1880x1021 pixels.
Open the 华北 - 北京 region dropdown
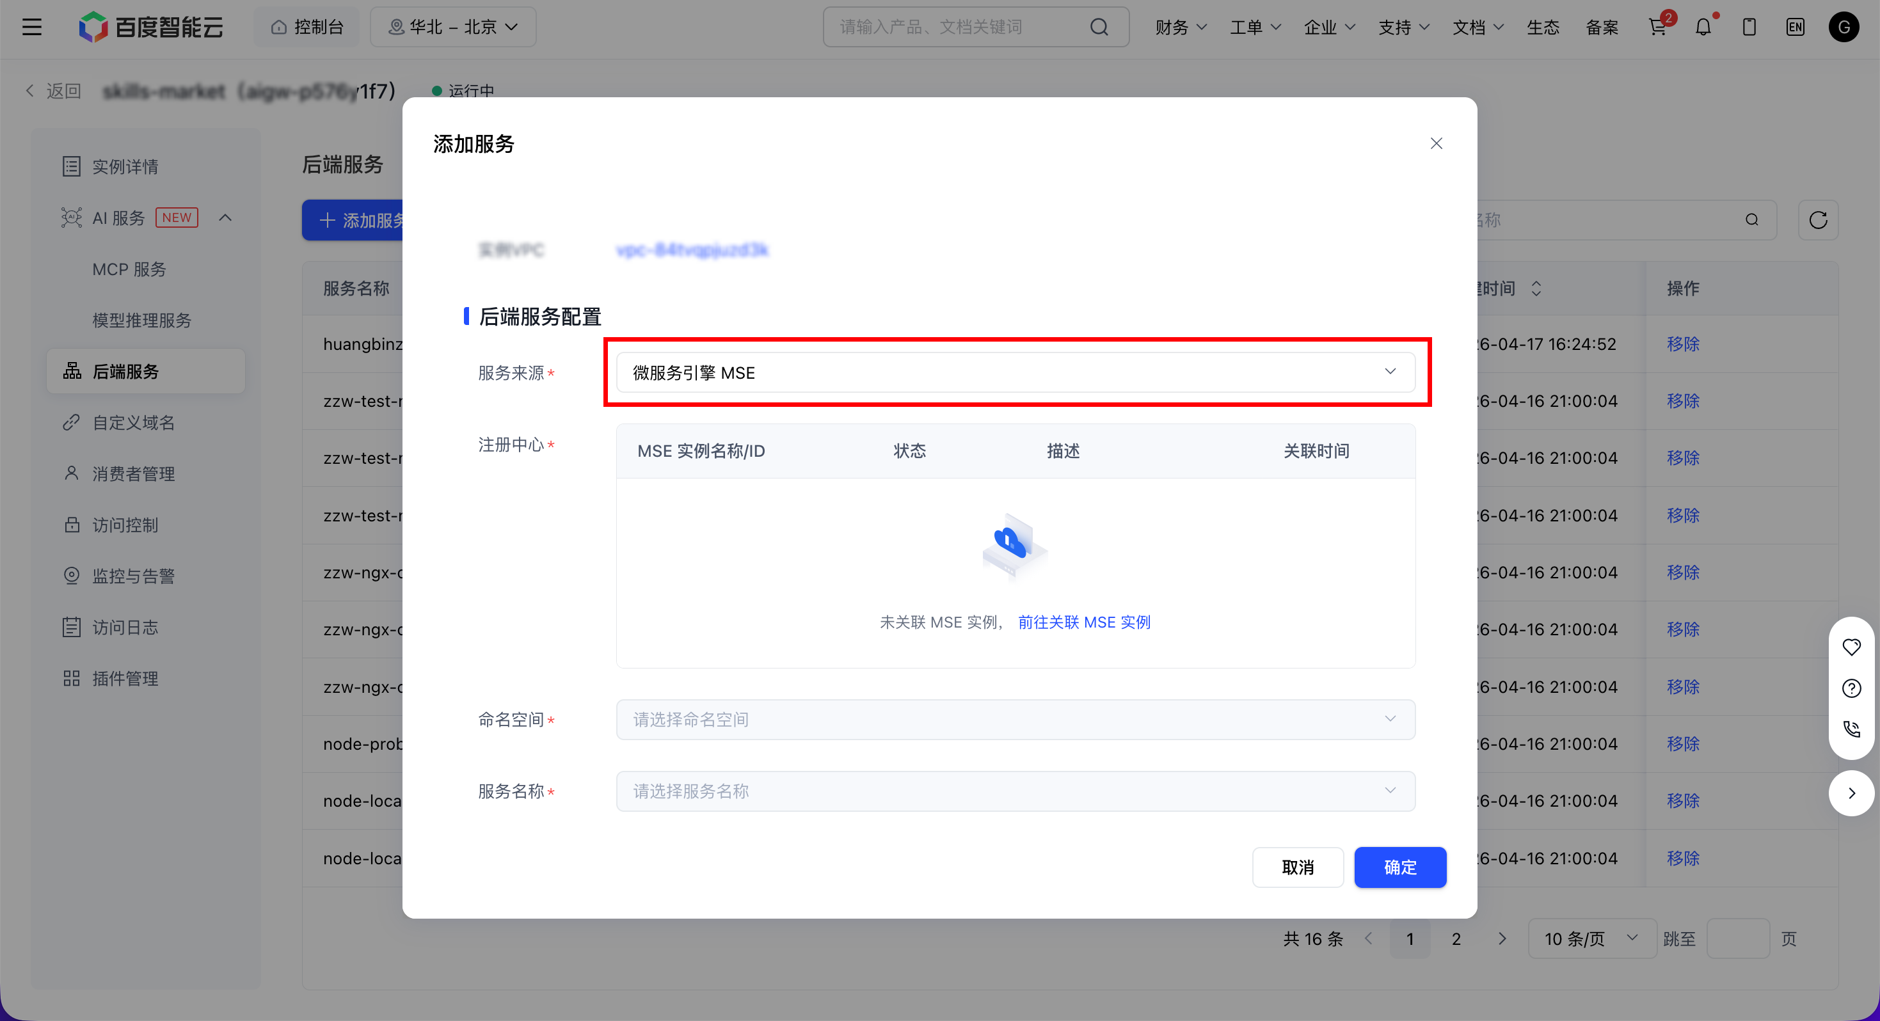coord(453,27)
